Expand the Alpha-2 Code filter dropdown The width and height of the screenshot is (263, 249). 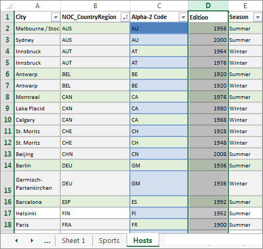coord(183,17)
